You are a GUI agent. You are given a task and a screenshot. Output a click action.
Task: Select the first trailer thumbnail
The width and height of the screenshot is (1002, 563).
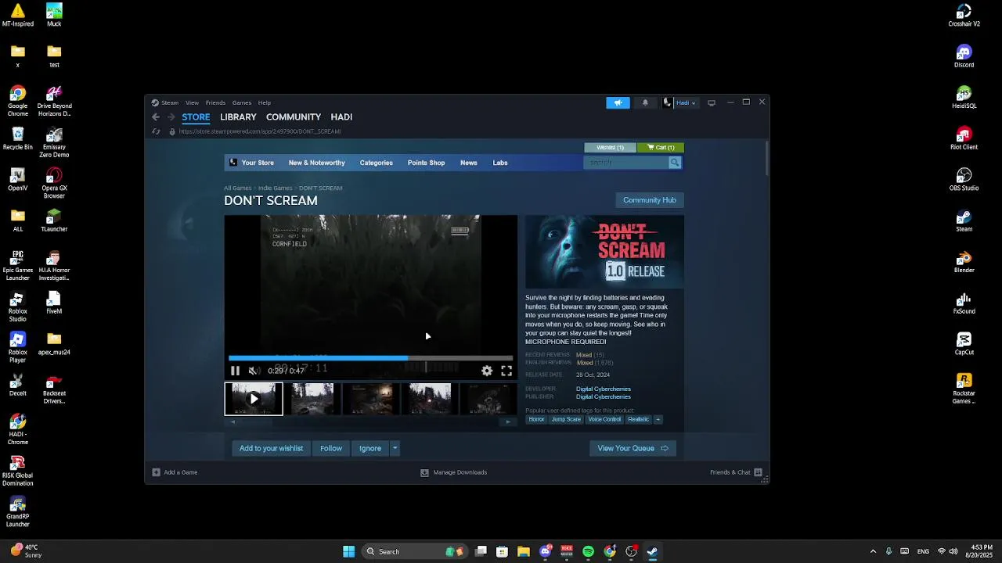[x=254, y=399]
